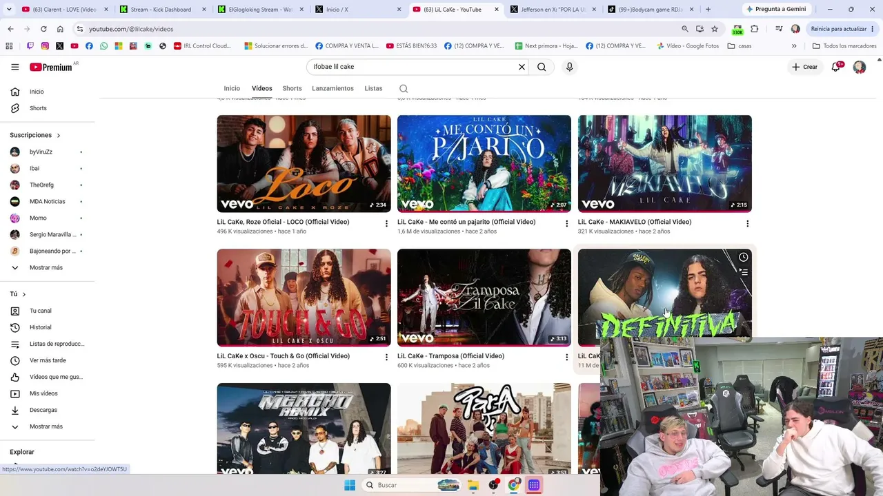Screen dimensions: 883x496
Task: Open Google Chrome from the taskbar
Action: tap(513, 485)
